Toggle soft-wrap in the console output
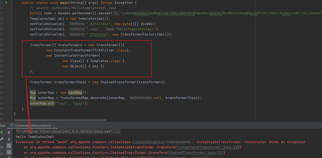This screenshot has height=158, width=322. coord(9,145)
